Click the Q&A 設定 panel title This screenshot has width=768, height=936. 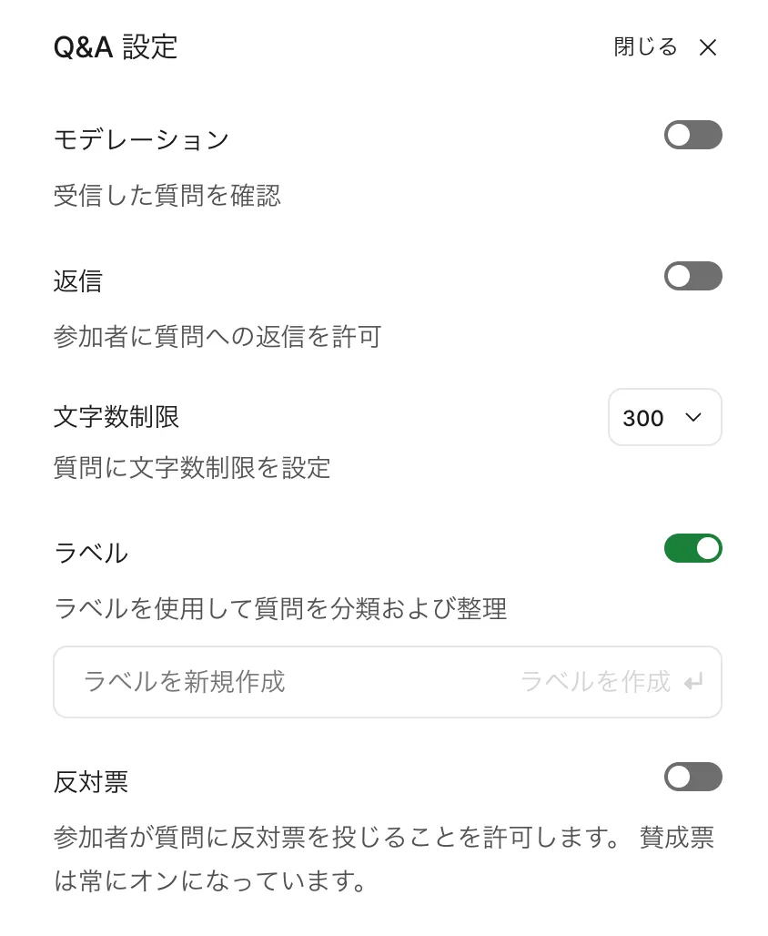click(x=116, y=47)
